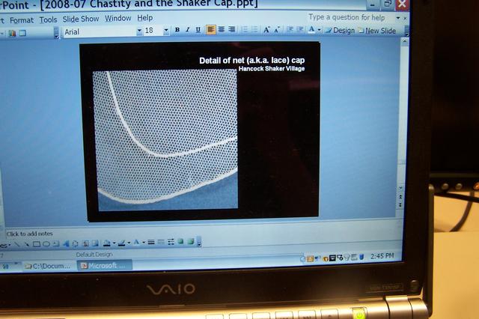Open the Line Color dropdown arrow

click(129, 243)
